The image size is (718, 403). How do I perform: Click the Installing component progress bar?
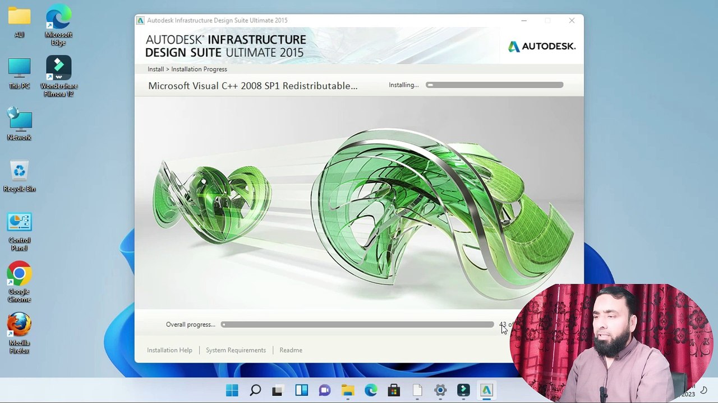(494, 85)
